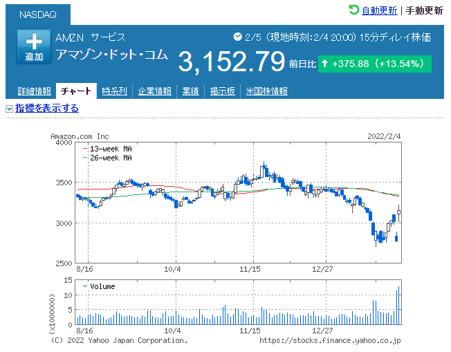Click the Yahoo Japan Corporation copyright text
Viewport: 451px width, 352px height.
119,341
